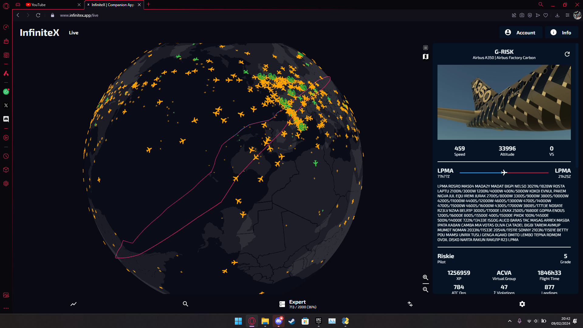Search tabs with top magnifier icon

(x=541, y=5)
